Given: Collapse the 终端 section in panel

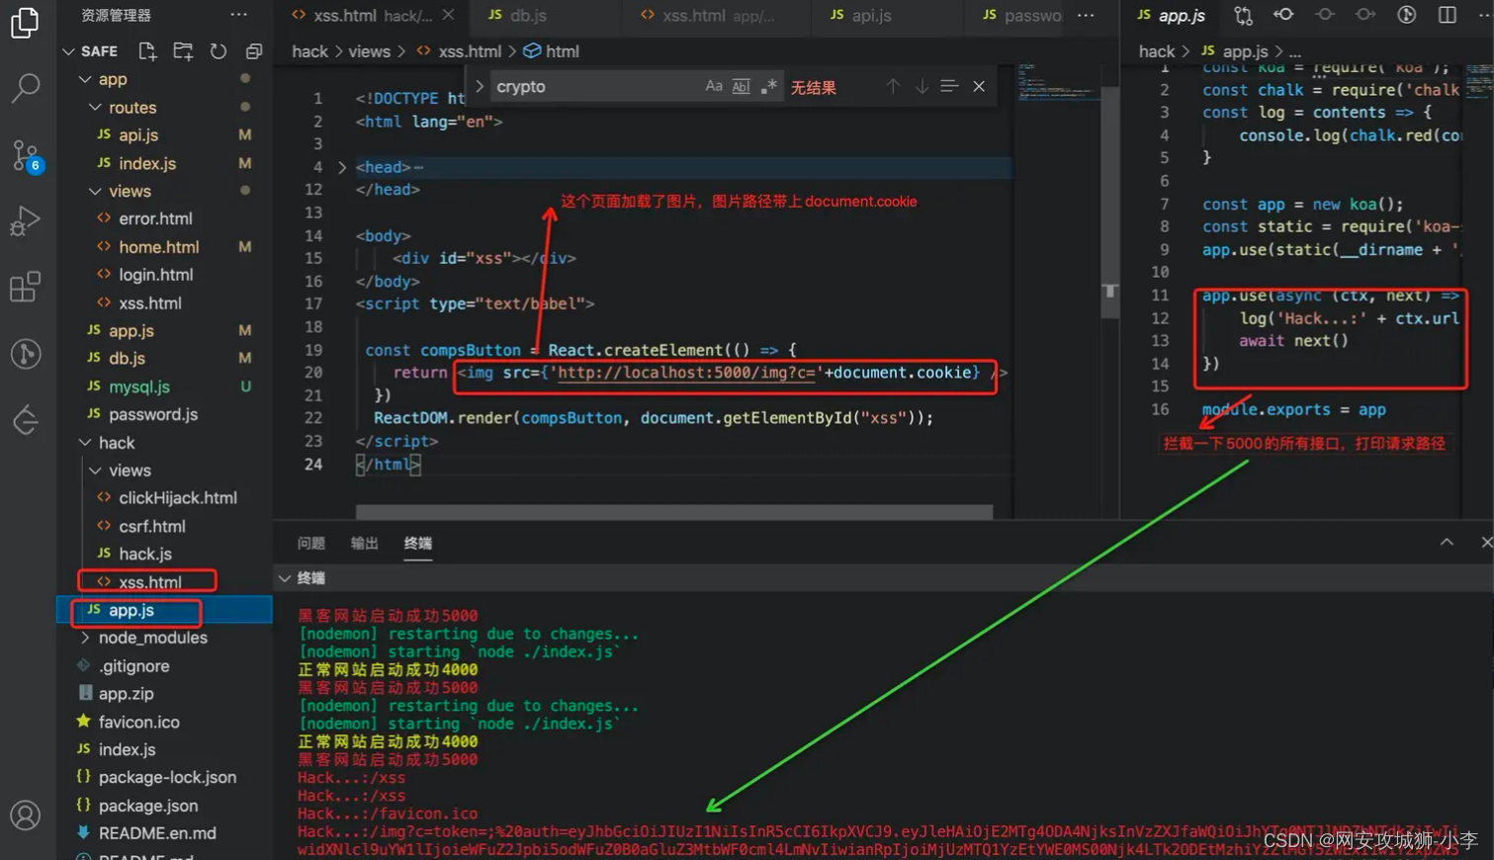Looking at the screenshot, I should (x=285, y=578).
